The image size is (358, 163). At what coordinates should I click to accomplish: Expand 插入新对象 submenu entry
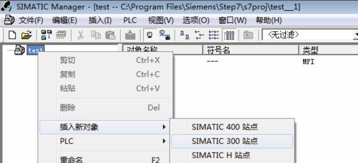(x=105, y=127)
